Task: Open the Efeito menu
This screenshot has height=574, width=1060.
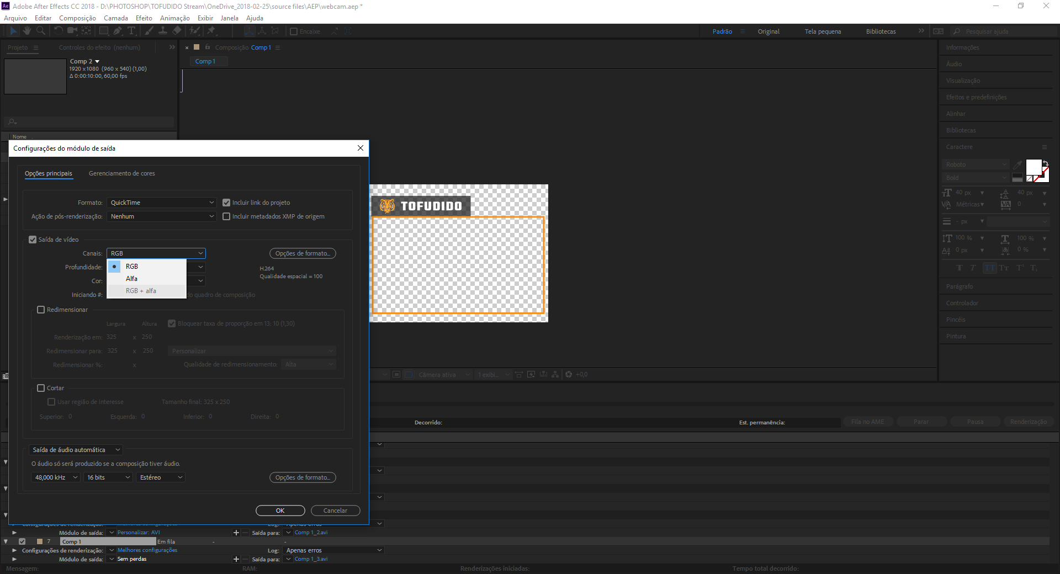Action: point(143,18)
